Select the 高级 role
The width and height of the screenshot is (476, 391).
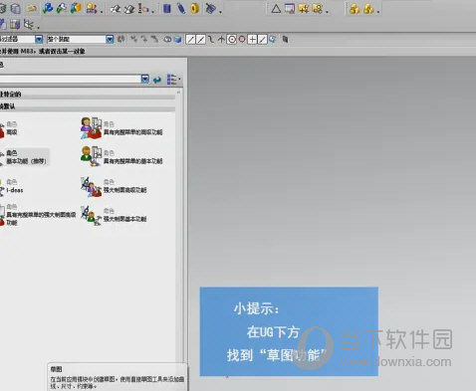coord(9,128)
